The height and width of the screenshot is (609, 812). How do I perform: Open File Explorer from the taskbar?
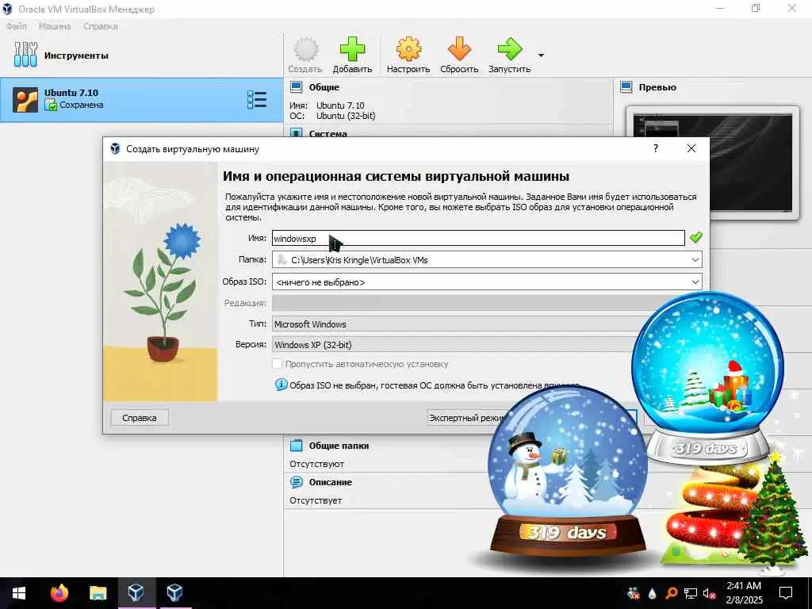click(x=98, y=593)
